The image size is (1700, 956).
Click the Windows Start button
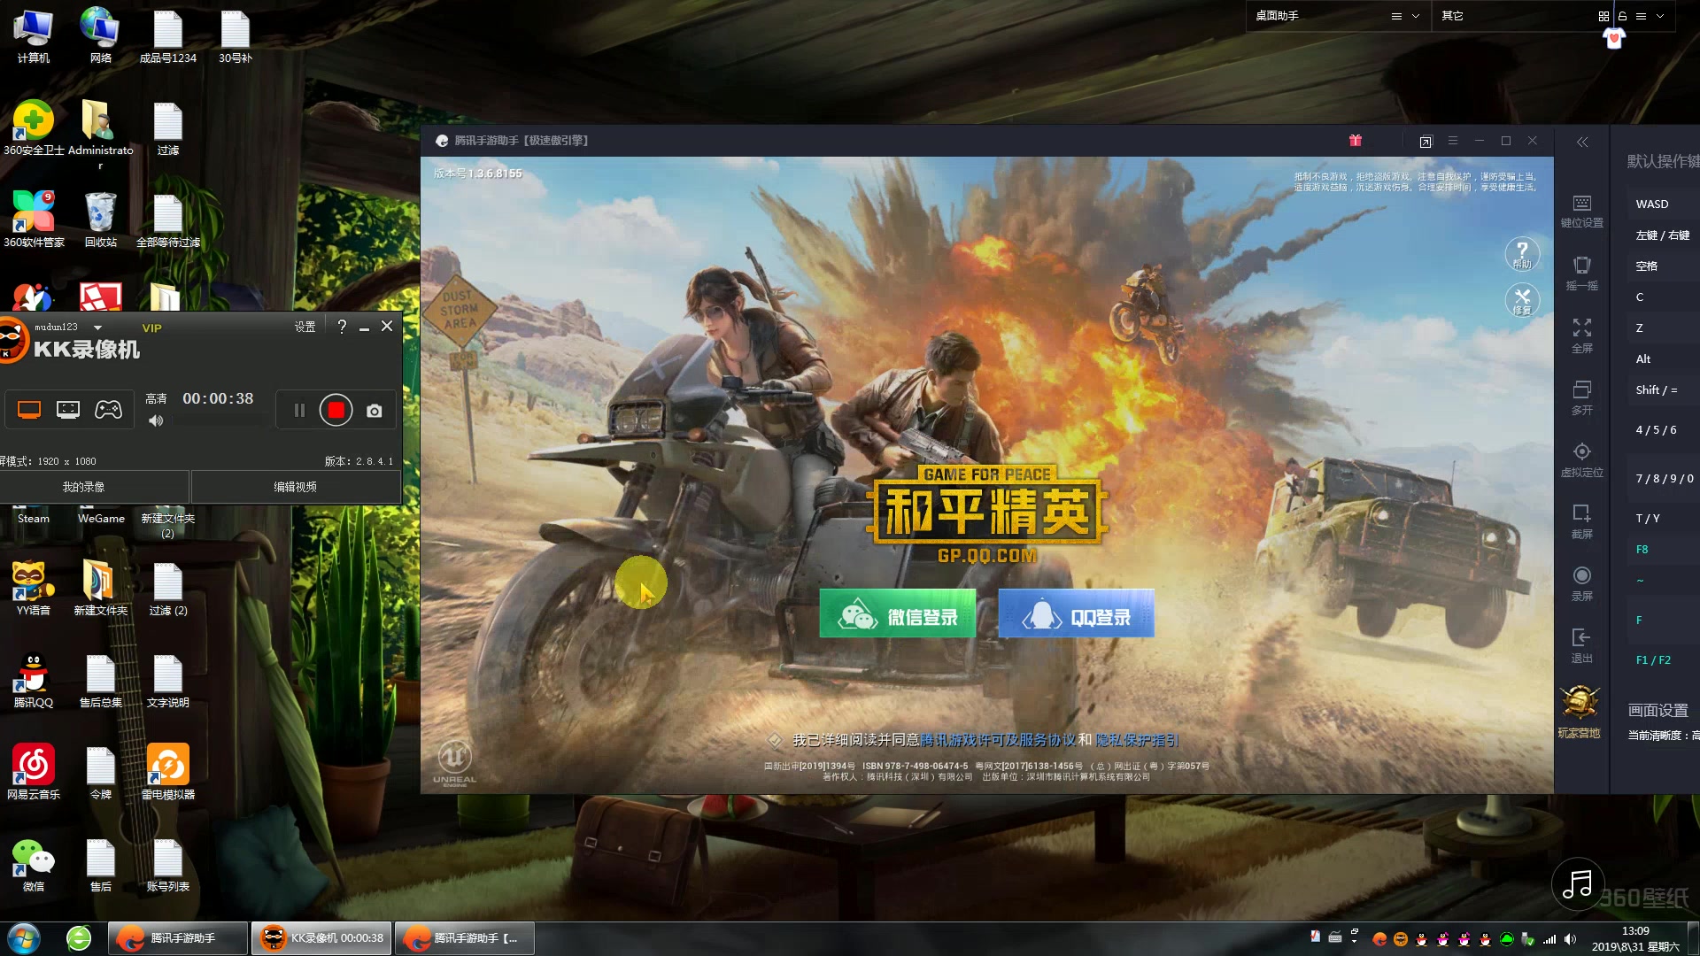24,937
